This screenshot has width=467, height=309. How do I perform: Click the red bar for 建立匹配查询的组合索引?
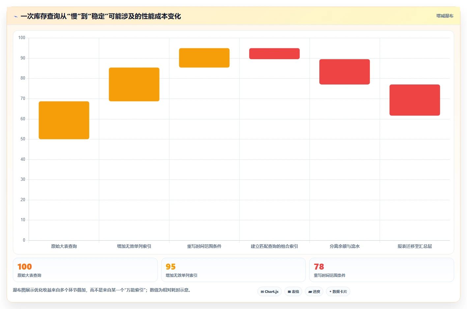275,54
